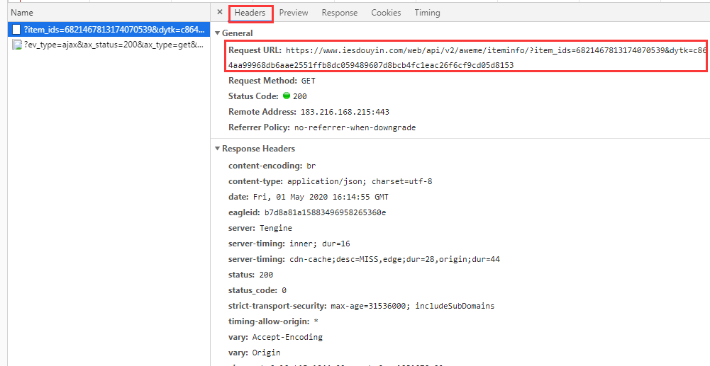
Task: Open the Cookies tab
Action: (x=386, y=13)
